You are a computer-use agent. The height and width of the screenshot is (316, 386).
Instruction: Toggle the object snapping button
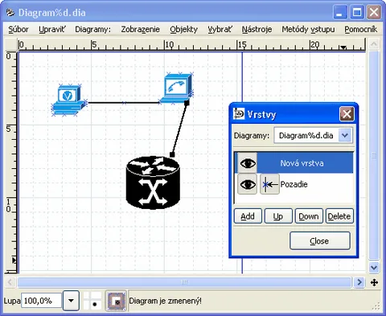click(116, 301)
